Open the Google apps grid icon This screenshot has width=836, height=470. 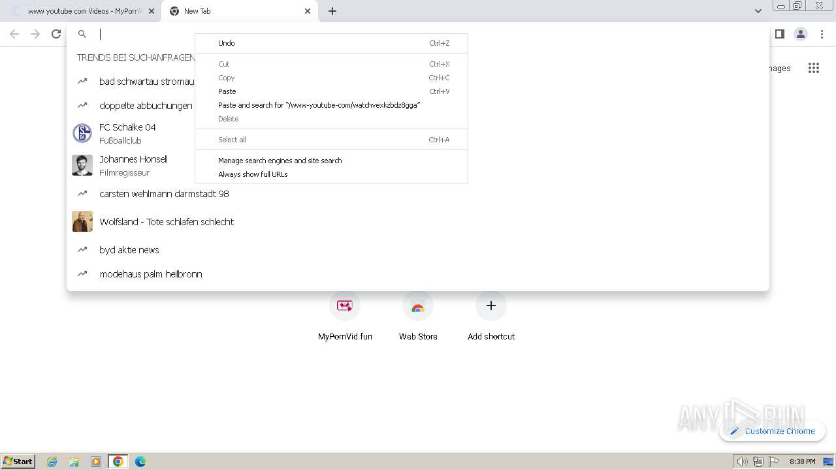click(x=814, y=68)
